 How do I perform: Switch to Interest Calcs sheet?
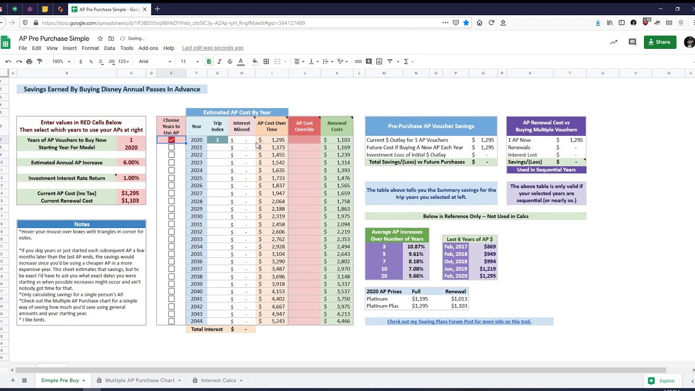point(218,381)
